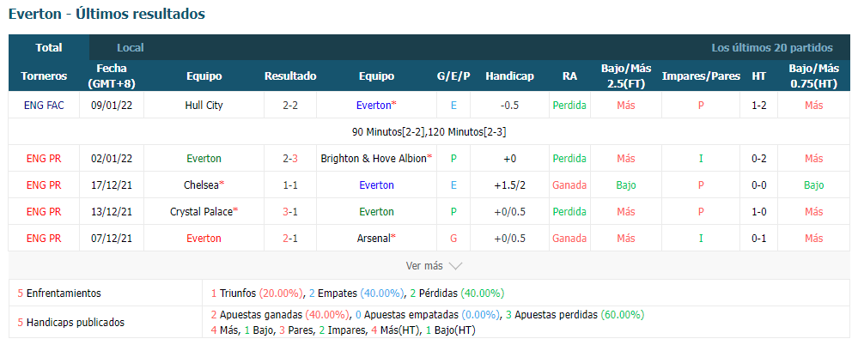The height and width of the screenshot is (345, 858).
Task: Click the 2-2 result of Hull City match
Action: [290, 105]
